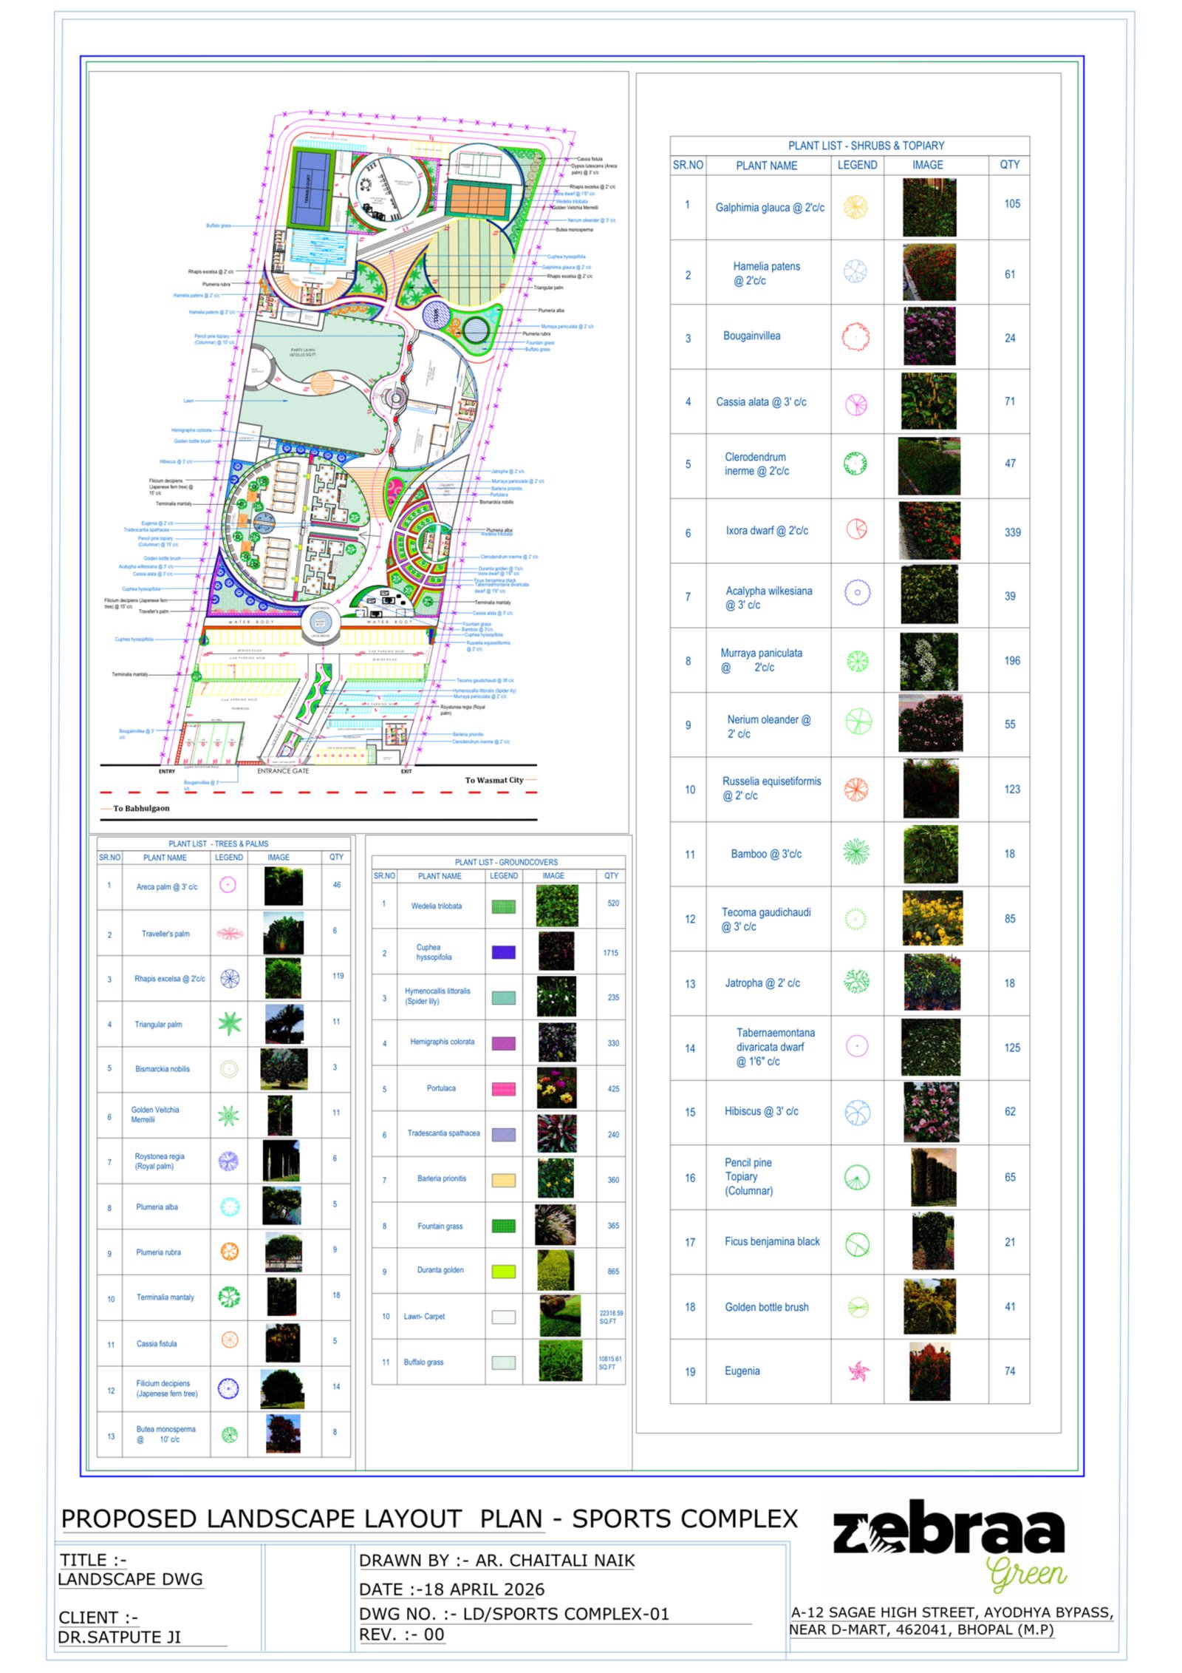The image size is (1182, 1673).
Task: Select the pink Eugenia legend symbol
Action: (858, 1372)
